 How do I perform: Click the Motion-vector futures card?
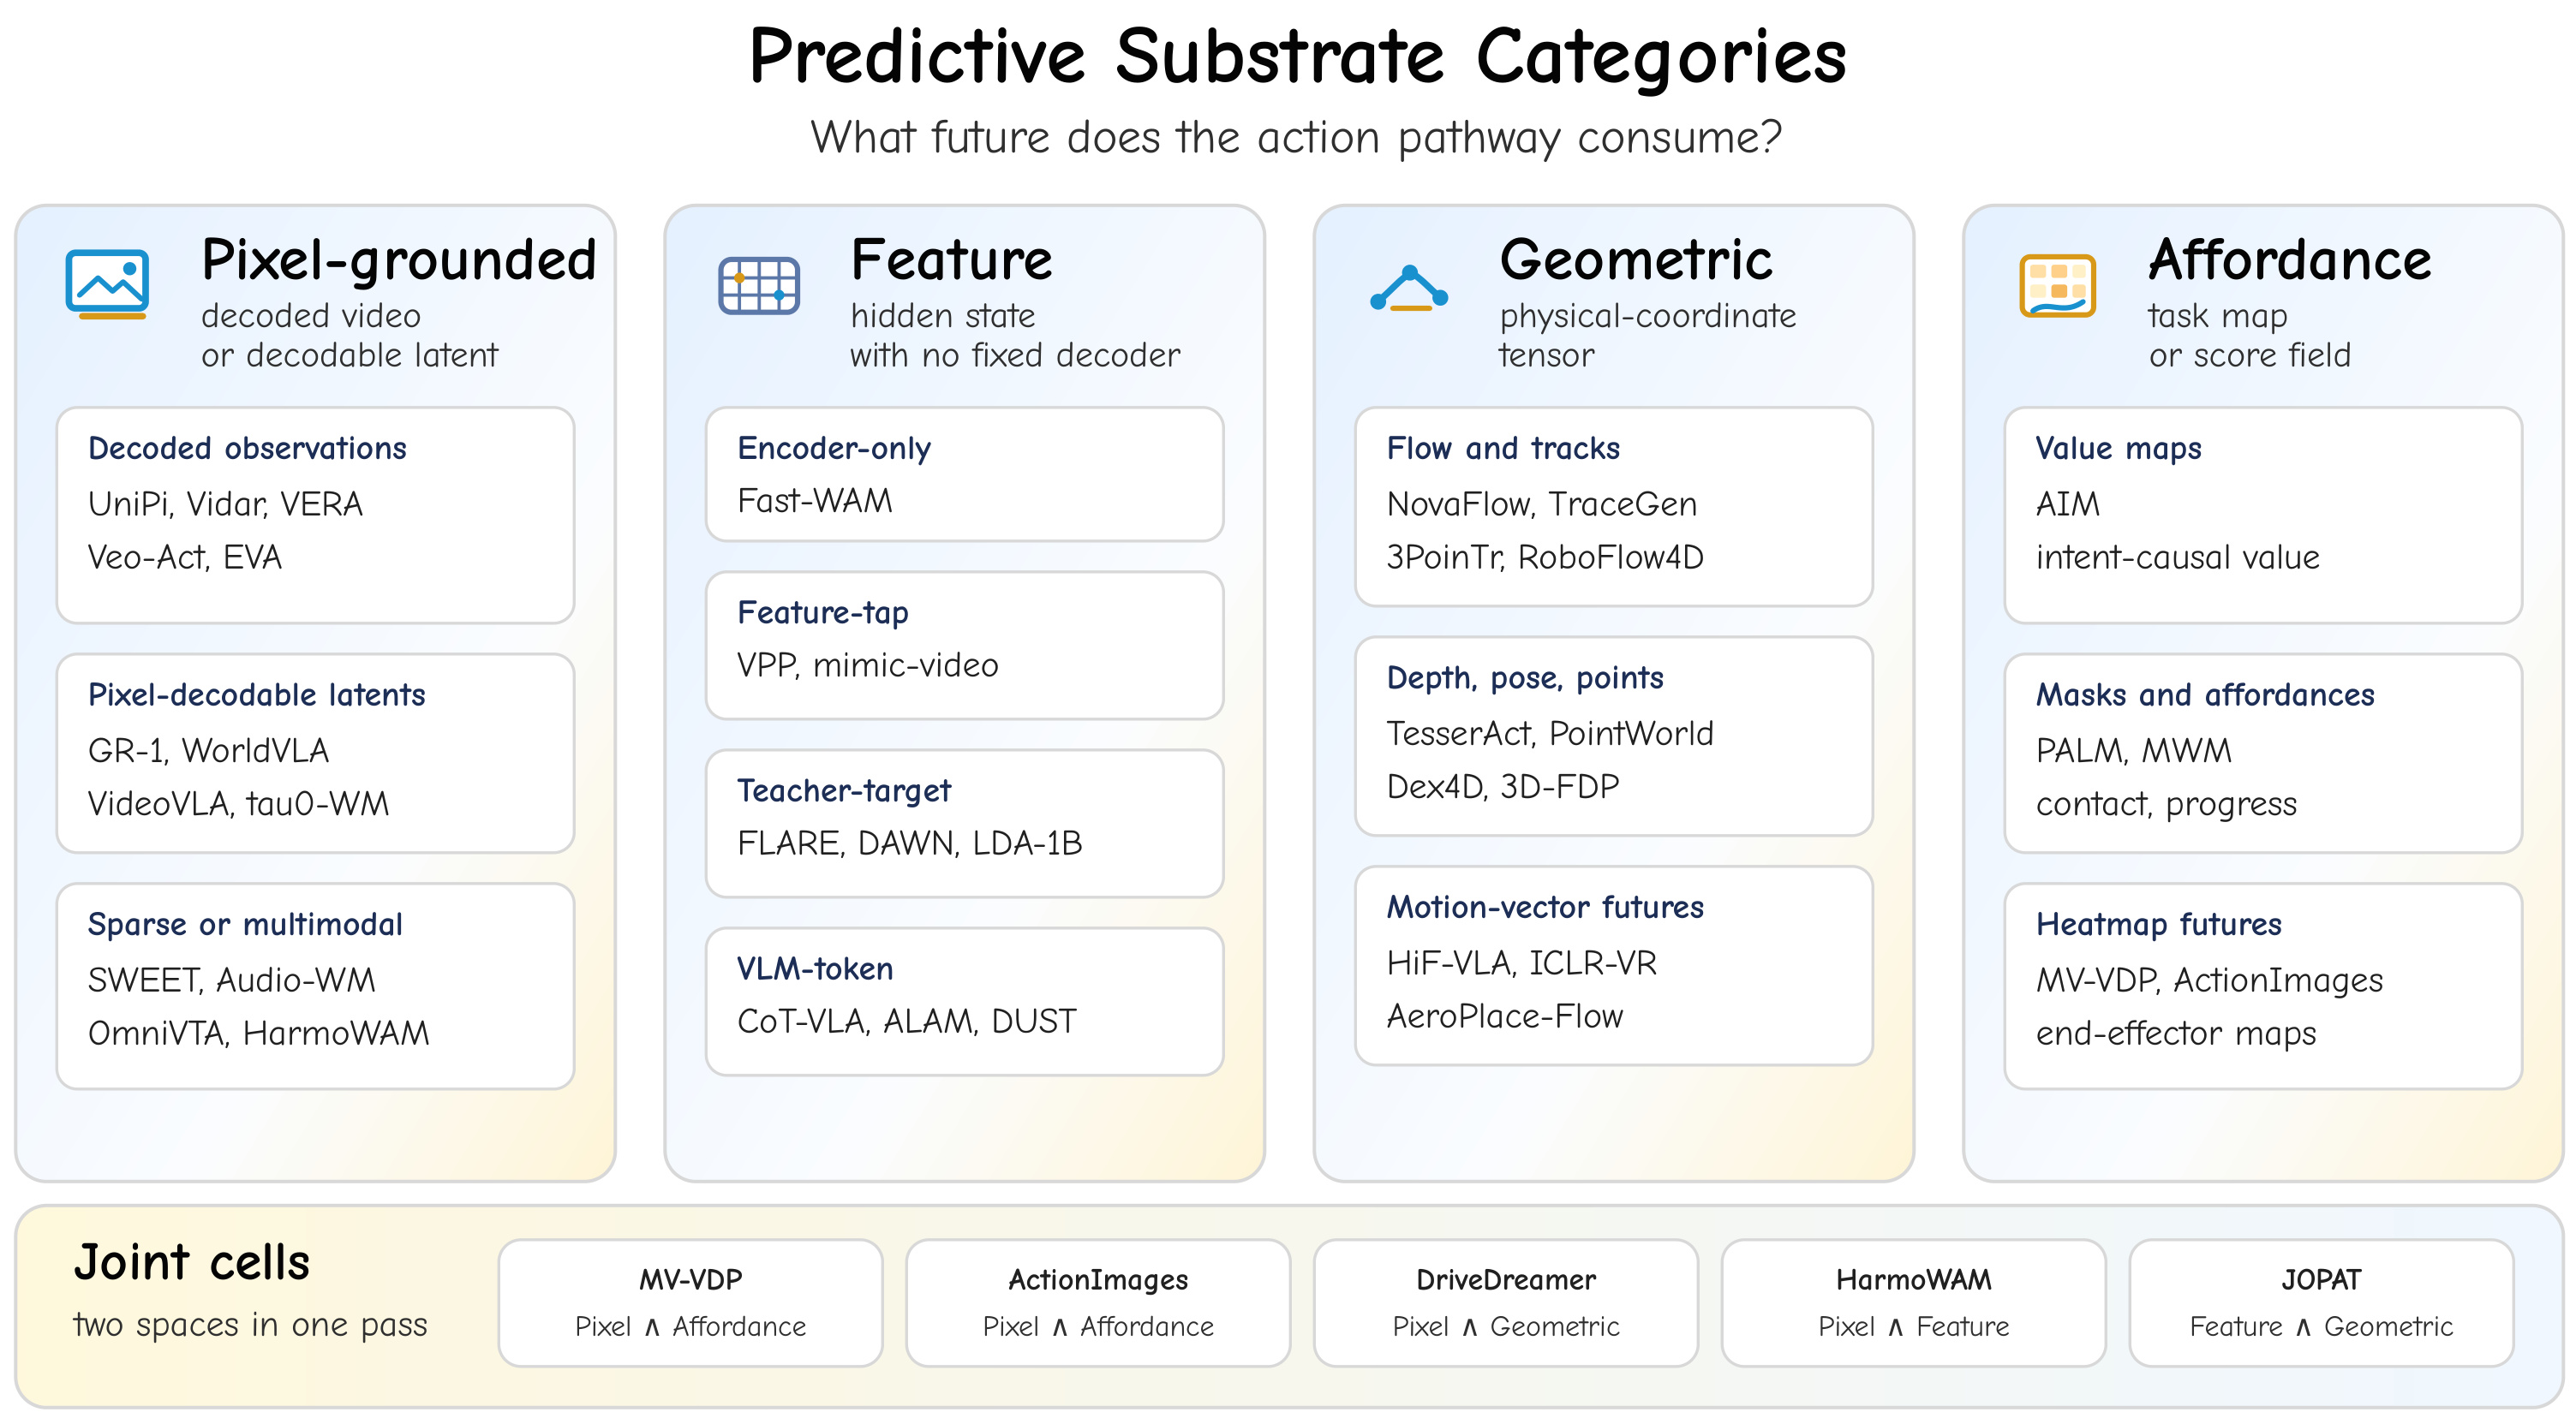(1614, 965)
